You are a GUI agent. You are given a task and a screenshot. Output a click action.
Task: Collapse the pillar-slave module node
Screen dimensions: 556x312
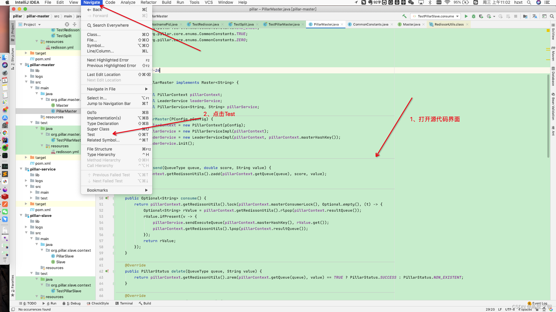(21, 215)
